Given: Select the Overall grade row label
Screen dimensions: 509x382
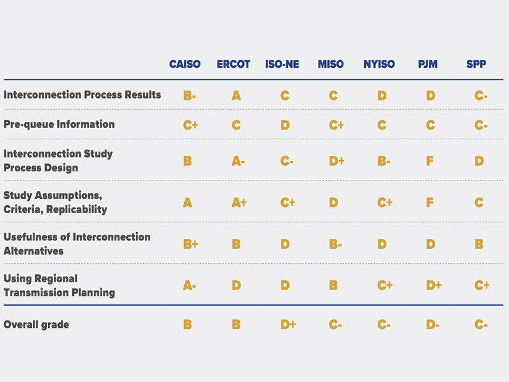Looking at the screenshot, I should [36, 325].
